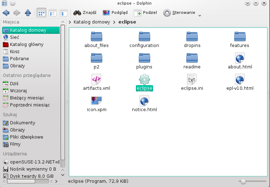Open the plugins folder
270x187 pixels.
[x=144, y=58]
